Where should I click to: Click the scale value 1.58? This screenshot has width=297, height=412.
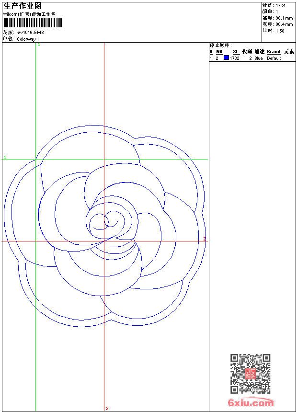pos(280,31)
